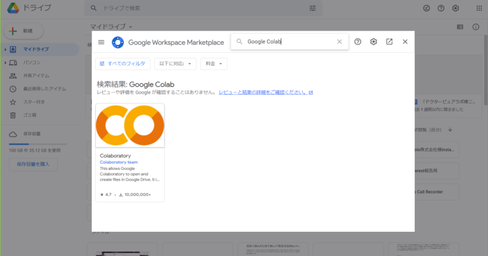
Task: Switch Drive to list layout view
Action: pos(460,27)
